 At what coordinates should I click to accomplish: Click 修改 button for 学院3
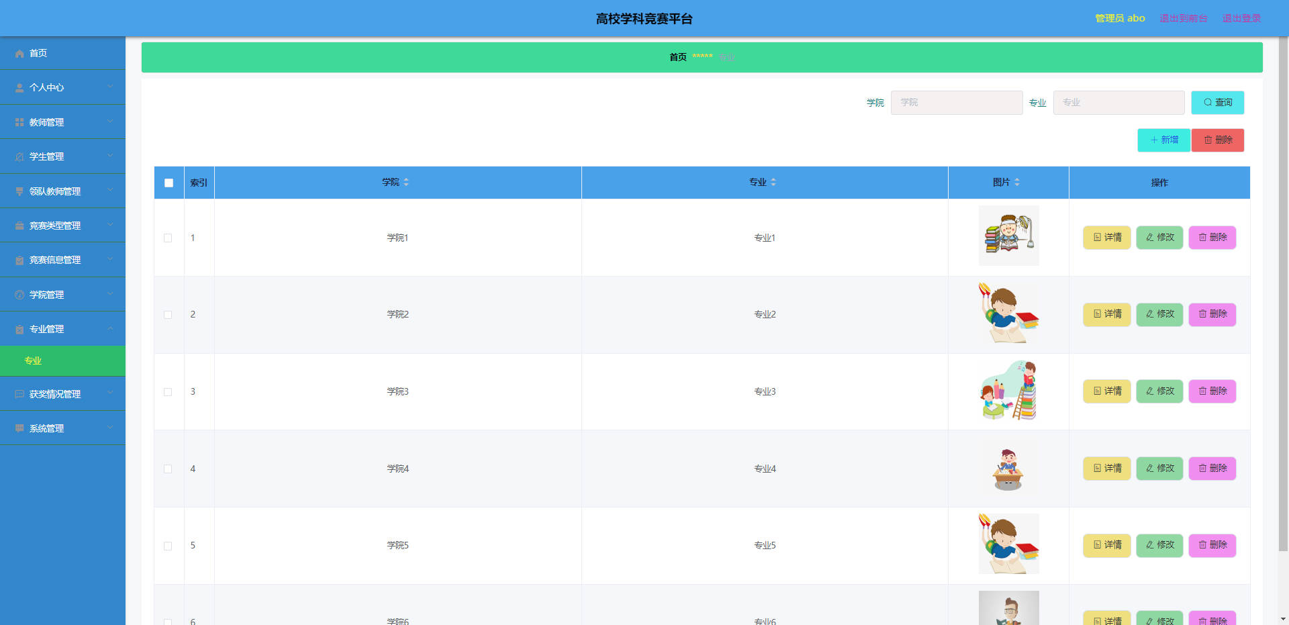click(x=1159, y=391)
